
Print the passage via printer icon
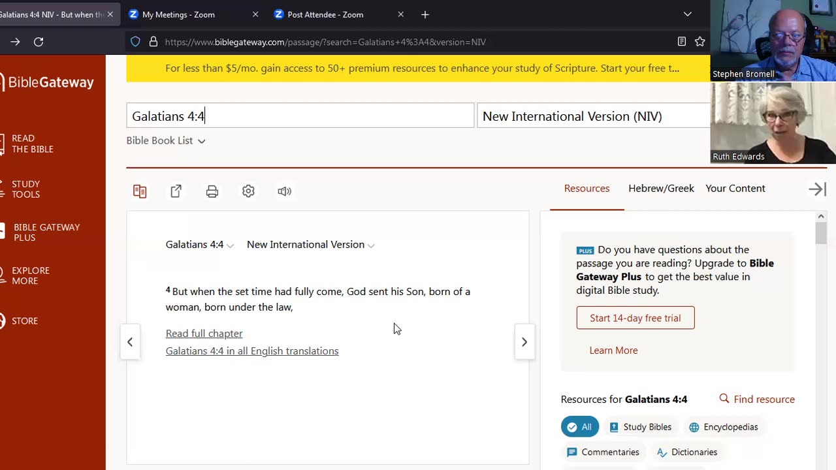pyautogui.click(x=212, y=191)
